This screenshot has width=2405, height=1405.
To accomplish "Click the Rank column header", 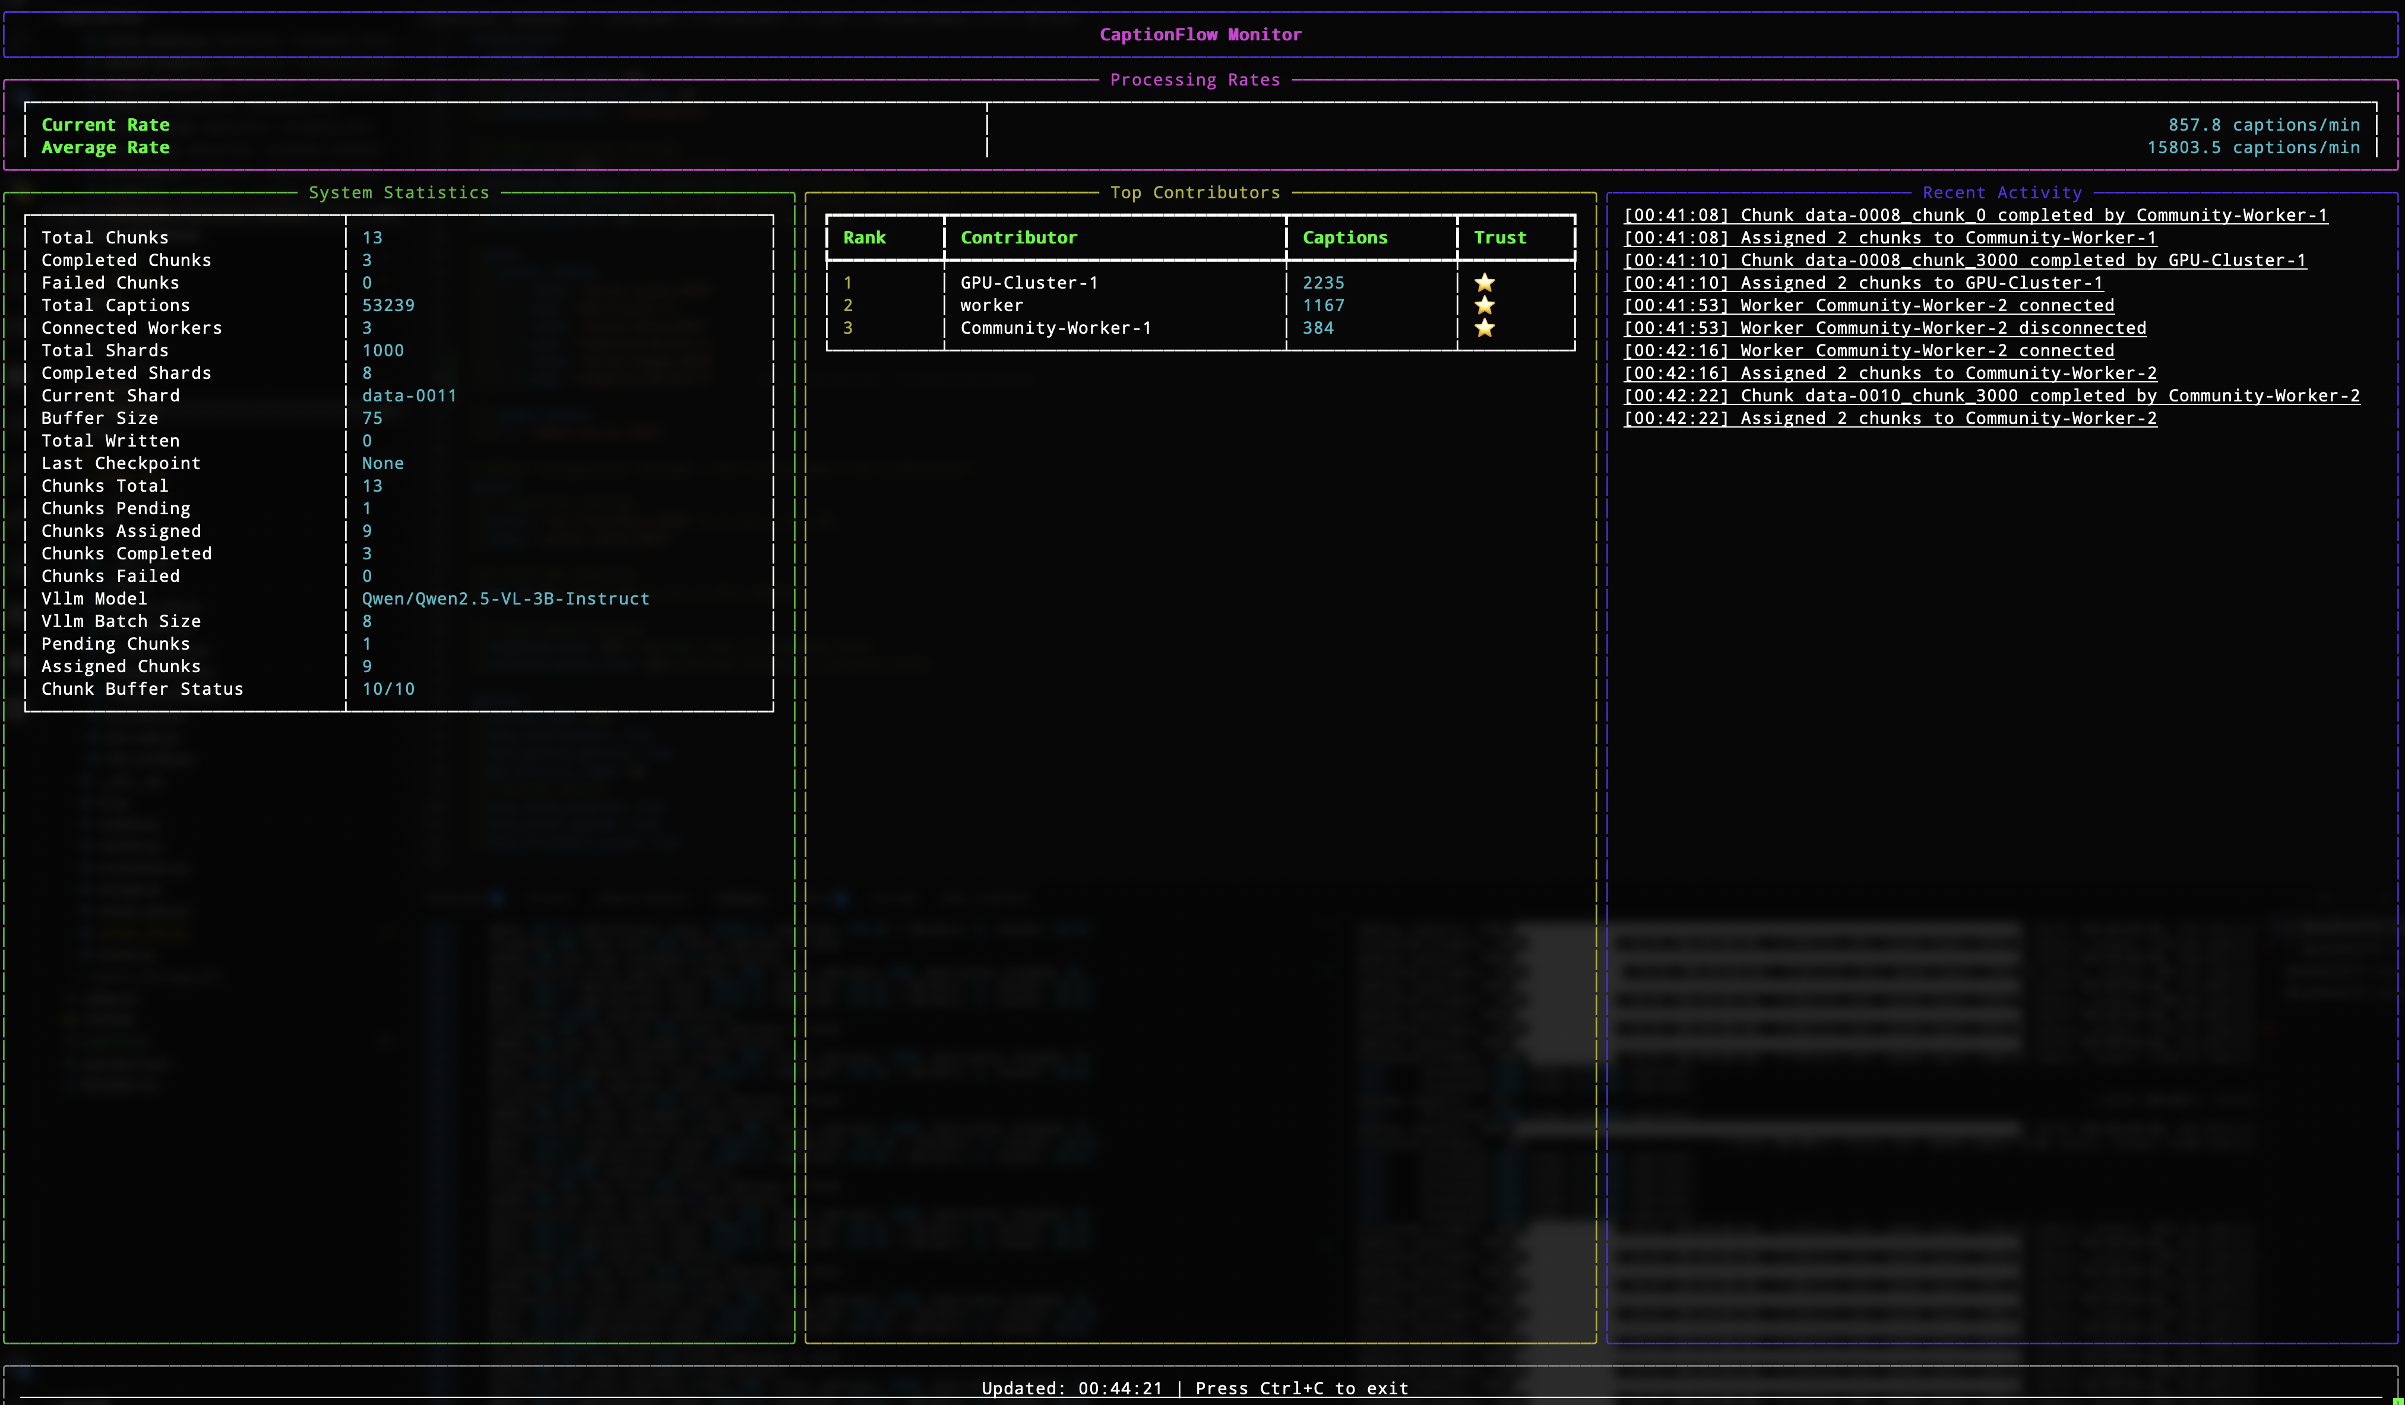I will pyautogui.click(x=863, y=238).
